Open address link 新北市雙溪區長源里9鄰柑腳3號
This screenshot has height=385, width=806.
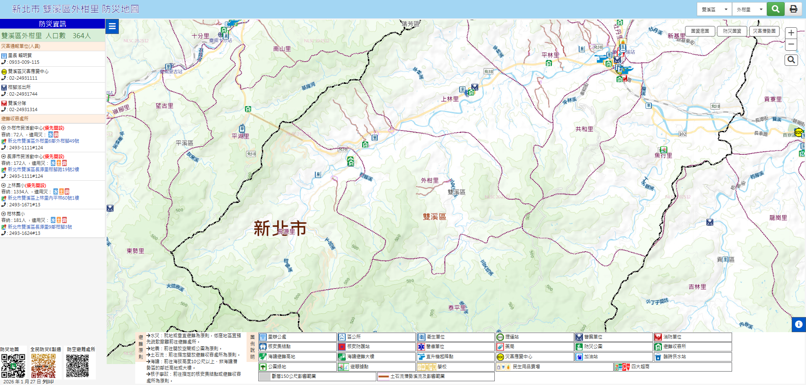(40, 226)
